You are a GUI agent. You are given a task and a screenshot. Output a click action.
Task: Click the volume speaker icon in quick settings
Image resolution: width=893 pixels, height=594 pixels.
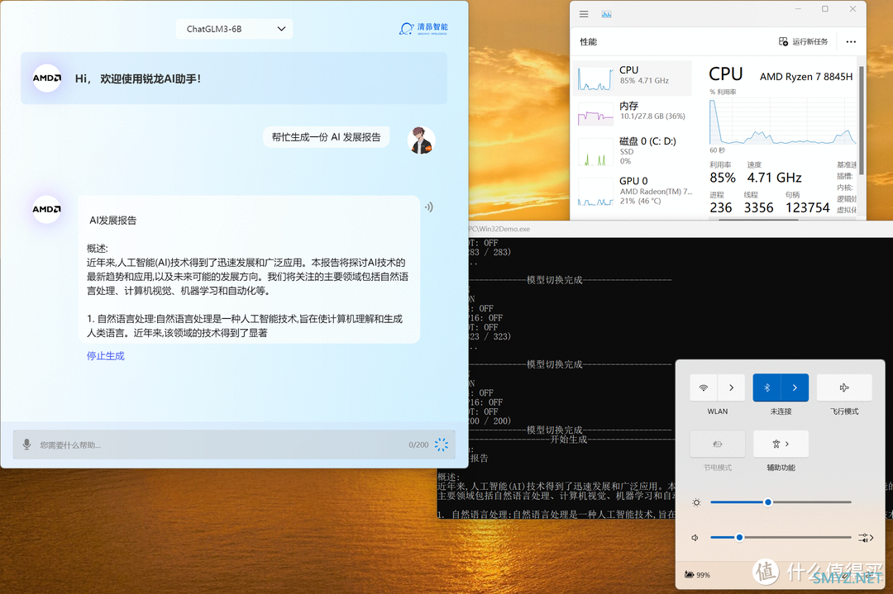(x=695, y=538)
